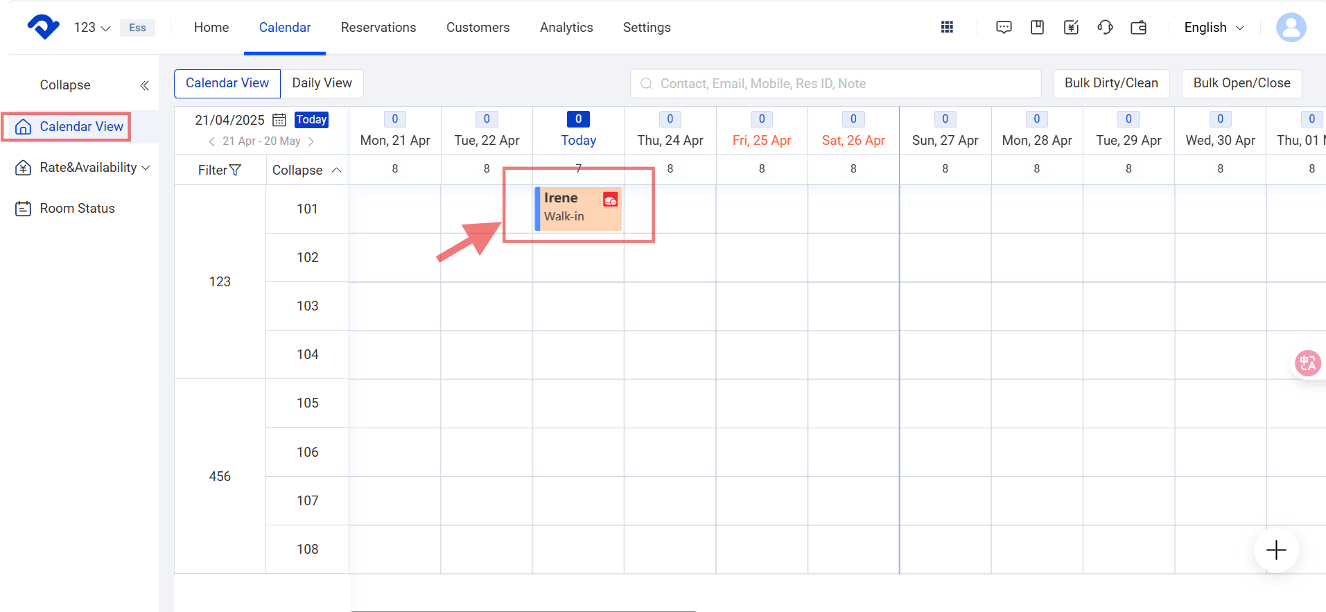Open the English language dropdown
The width and height of the screenshot is (1326, 612).
(x=1214, y=28)
